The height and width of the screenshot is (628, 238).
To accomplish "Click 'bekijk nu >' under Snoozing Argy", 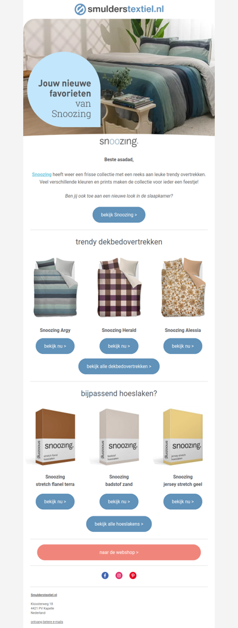I will (55, 346).
